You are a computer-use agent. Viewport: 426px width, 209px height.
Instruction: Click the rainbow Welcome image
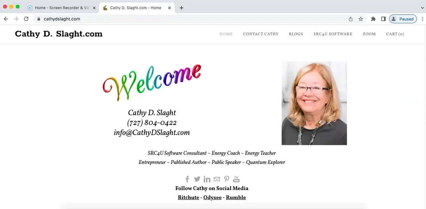click(x=152, y=82)
